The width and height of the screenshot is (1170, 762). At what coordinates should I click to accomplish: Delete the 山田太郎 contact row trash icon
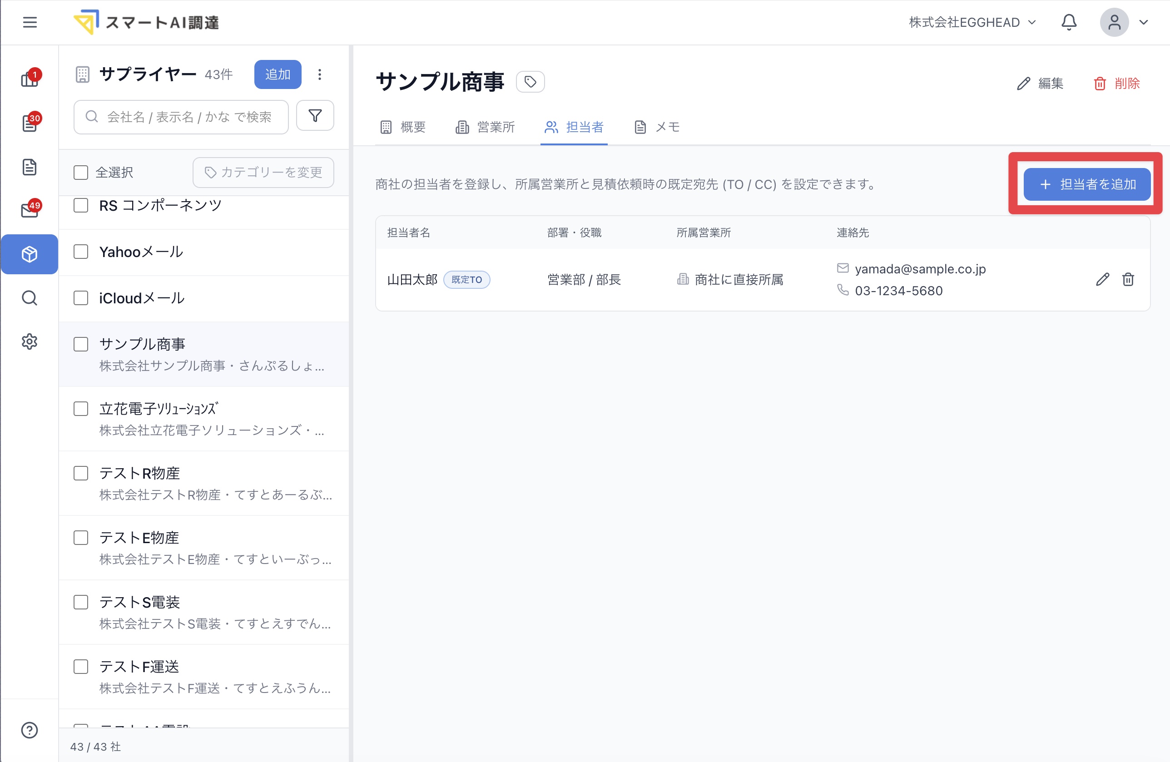tap(1128, 279)
